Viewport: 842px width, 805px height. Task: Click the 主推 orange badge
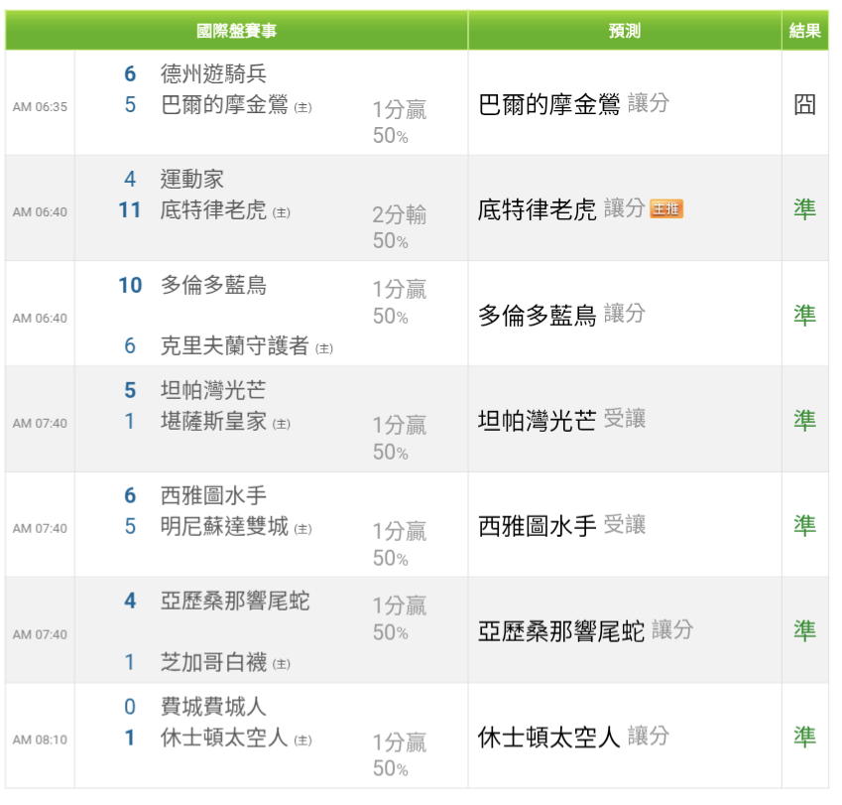pyautogui.click(x=666, y=208)
